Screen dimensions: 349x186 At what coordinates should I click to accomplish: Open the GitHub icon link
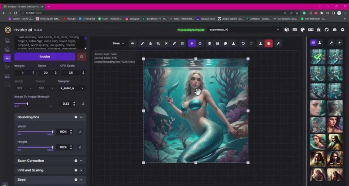tap(327, 30)
